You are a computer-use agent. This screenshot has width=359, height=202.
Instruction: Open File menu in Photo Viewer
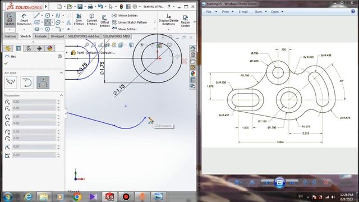click(x=209, y=12)
